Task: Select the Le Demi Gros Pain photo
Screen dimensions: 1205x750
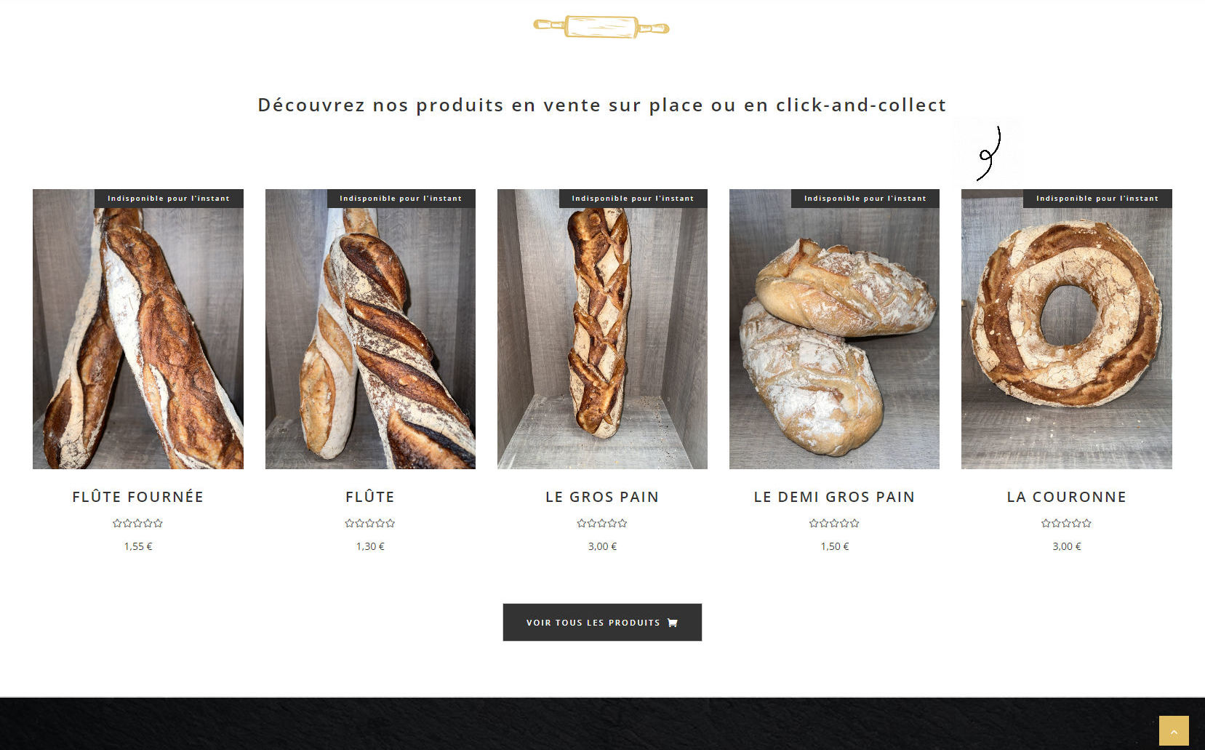Action: (x=834, y=329)
